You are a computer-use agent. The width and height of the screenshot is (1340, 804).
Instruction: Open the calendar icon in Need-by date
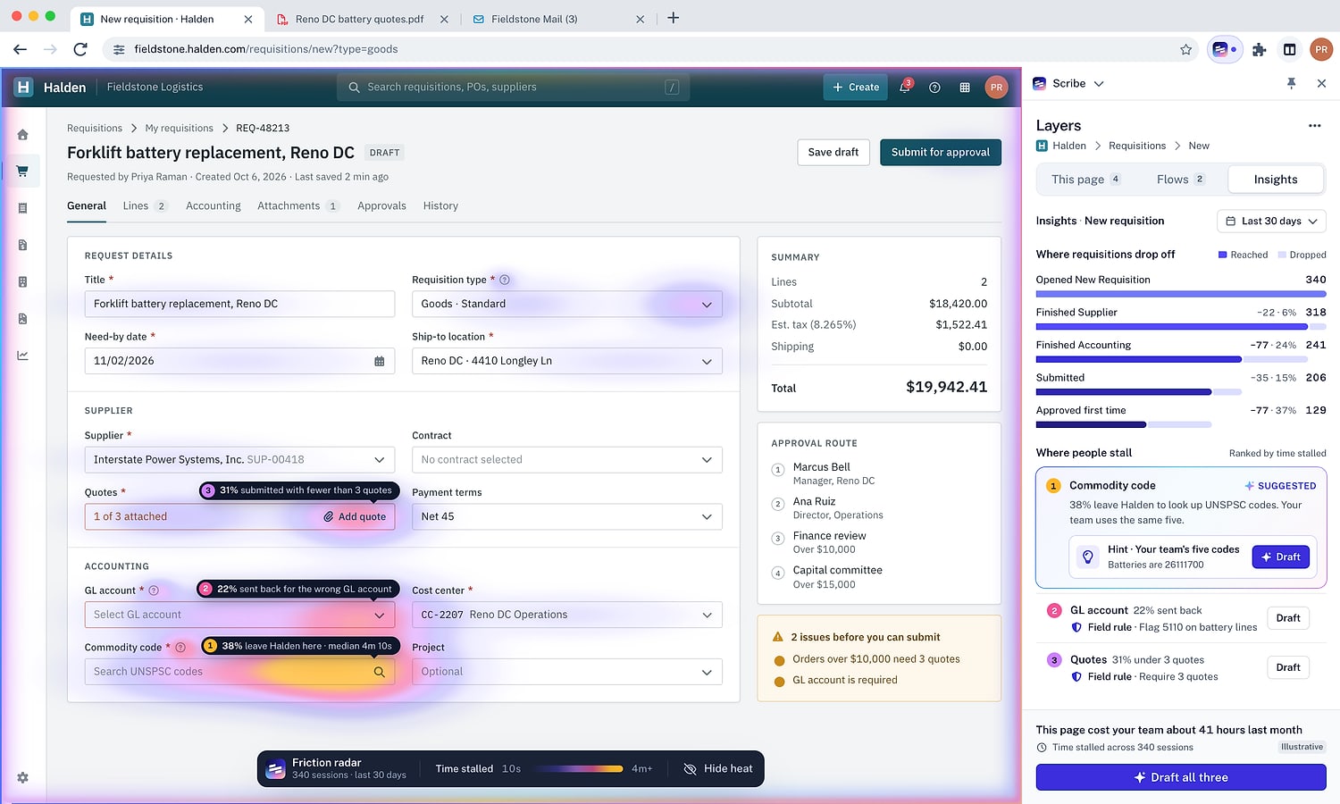click(379, 361)
